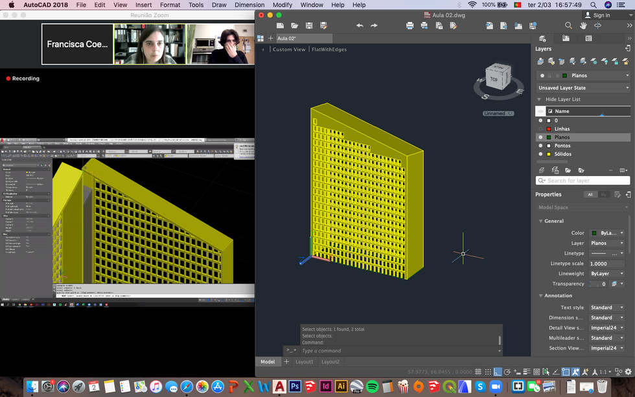This screenshot has height=397, width=635.
Task: Open the Text style Standard dropdown
Action: [x=606, y=308]
